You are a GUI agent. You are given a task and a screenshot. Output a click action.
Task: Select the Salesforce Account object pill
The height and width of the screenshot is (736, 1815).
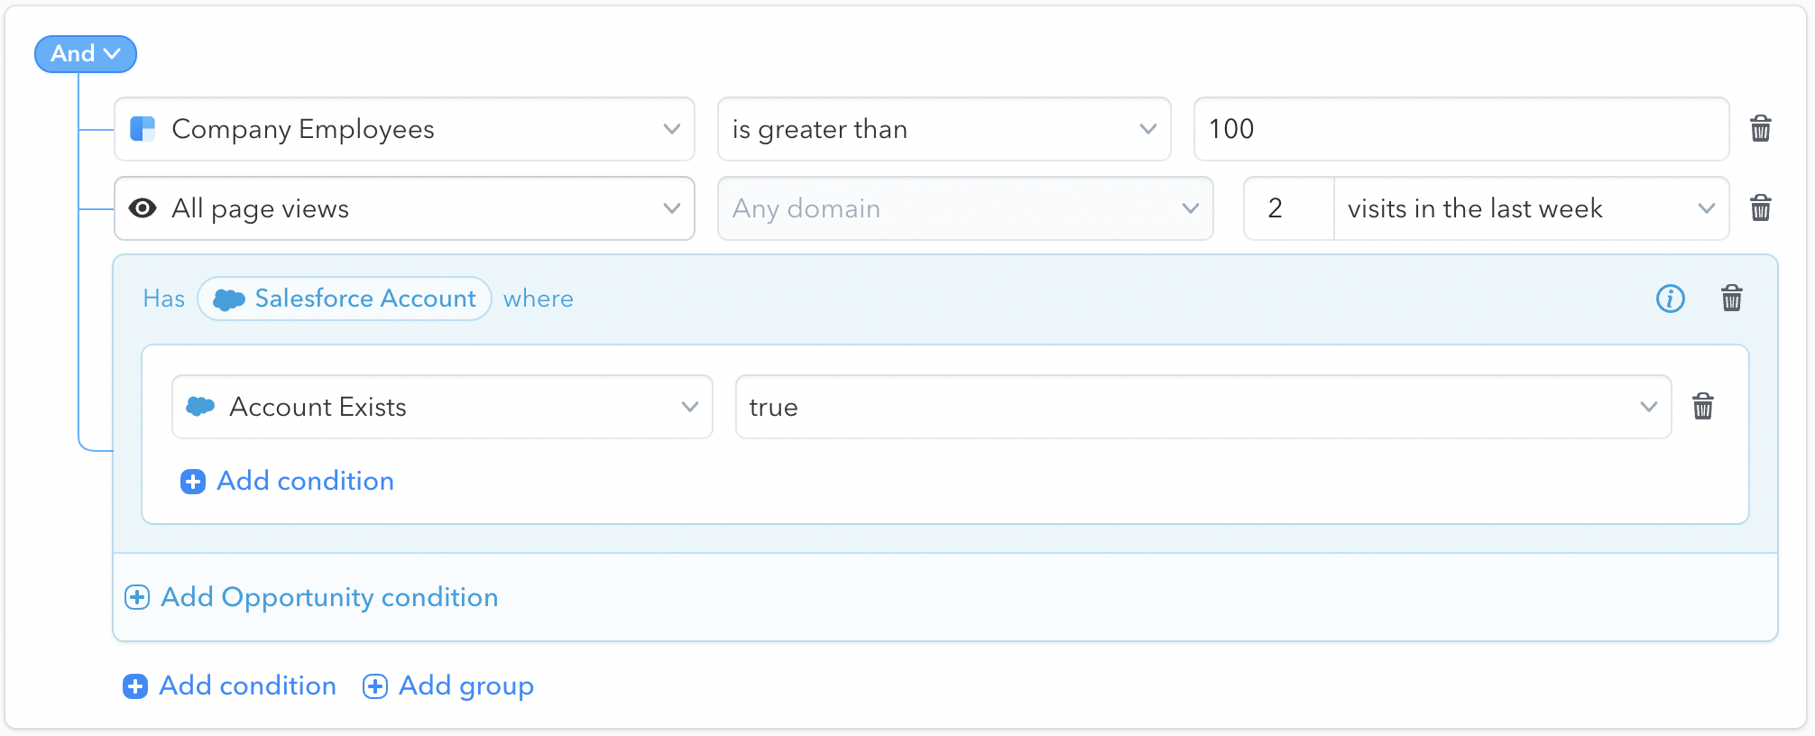345,299
